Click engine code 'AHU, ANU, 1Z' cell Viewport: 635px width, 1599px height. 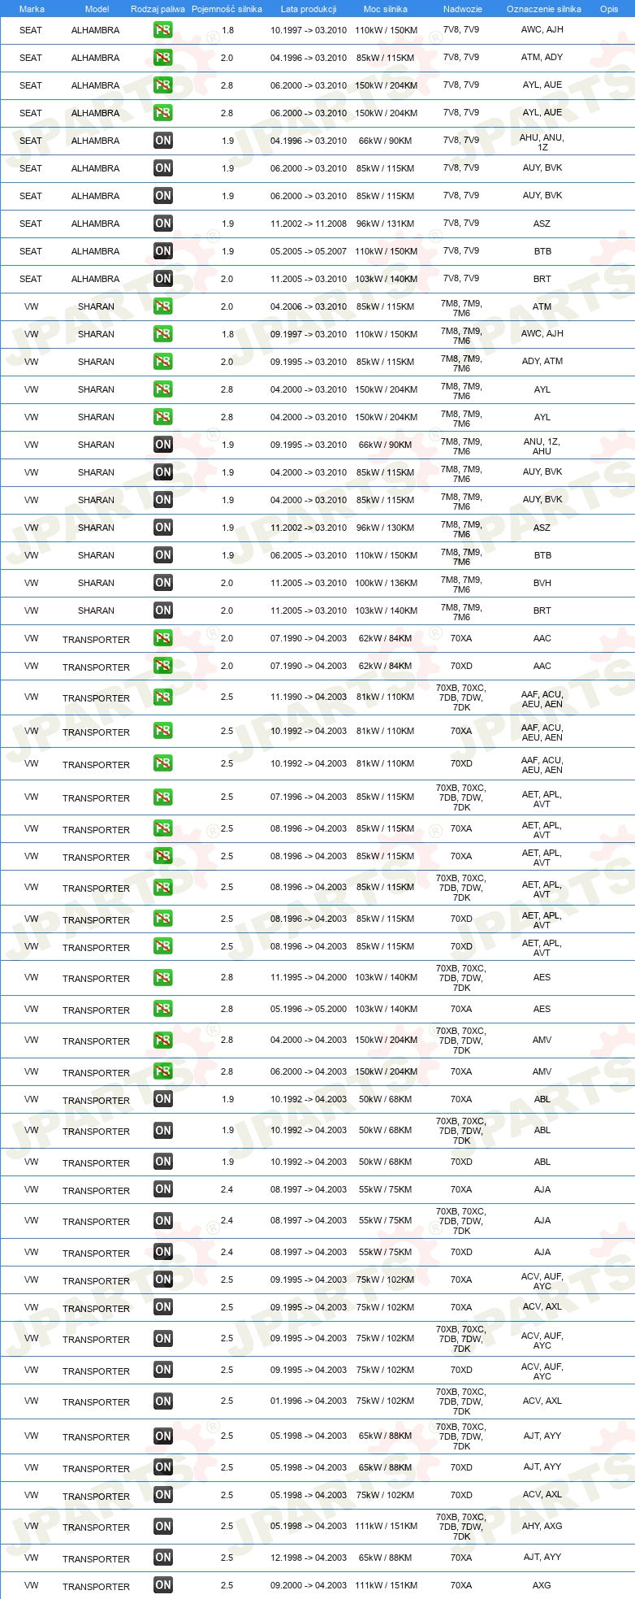coord(542,142)
